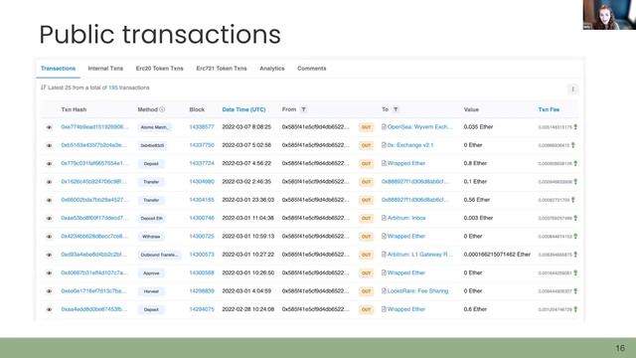The image size is (636, 358).
Task: Click gas icon in 0.035 Ether row
Action: coord(575,127)
